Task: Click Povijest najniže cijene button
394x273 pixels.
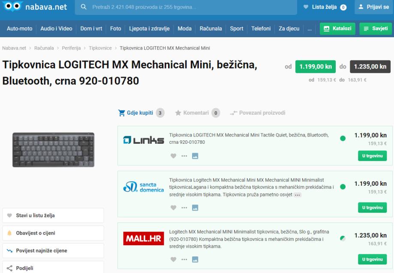Action: pyautogui.click(x=53, y=251)
